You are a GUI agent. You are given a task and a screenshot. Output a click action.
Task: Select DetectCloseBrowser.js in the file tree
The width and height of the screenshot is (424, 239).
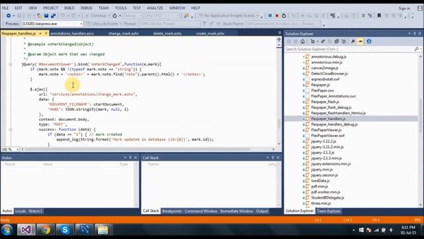[x=329, y=74]
